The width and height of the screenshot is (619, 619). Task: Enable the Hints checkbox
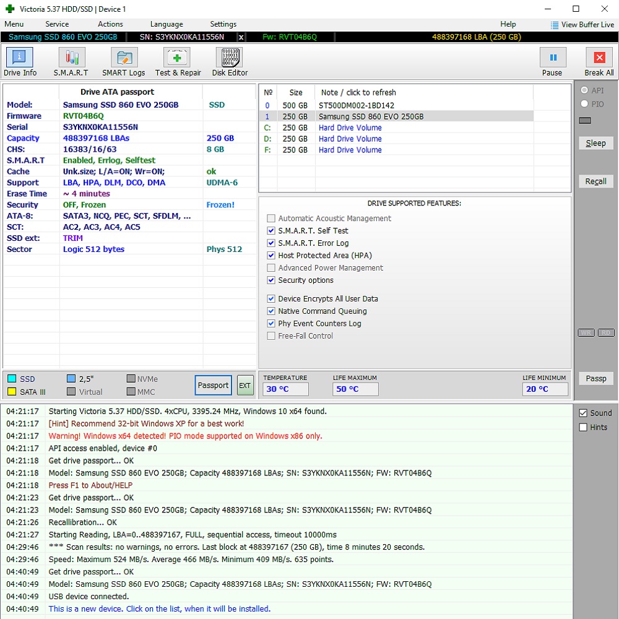(x=583, y=428)
